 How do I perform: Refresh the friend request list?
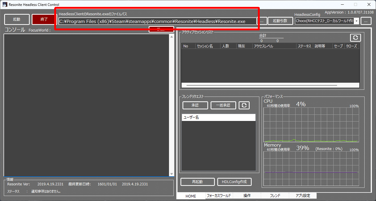click(244, 105)
